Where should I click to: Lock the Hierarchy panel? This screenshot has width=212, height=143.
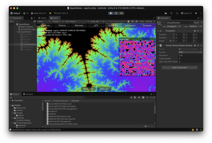(32, 18)
